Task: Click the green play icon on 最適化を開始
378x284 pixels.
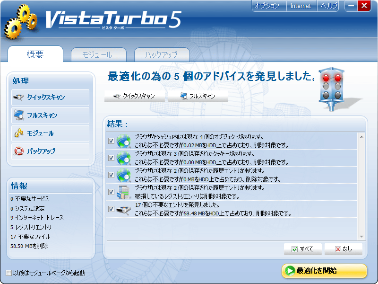Action: click(x=290, y=271)
